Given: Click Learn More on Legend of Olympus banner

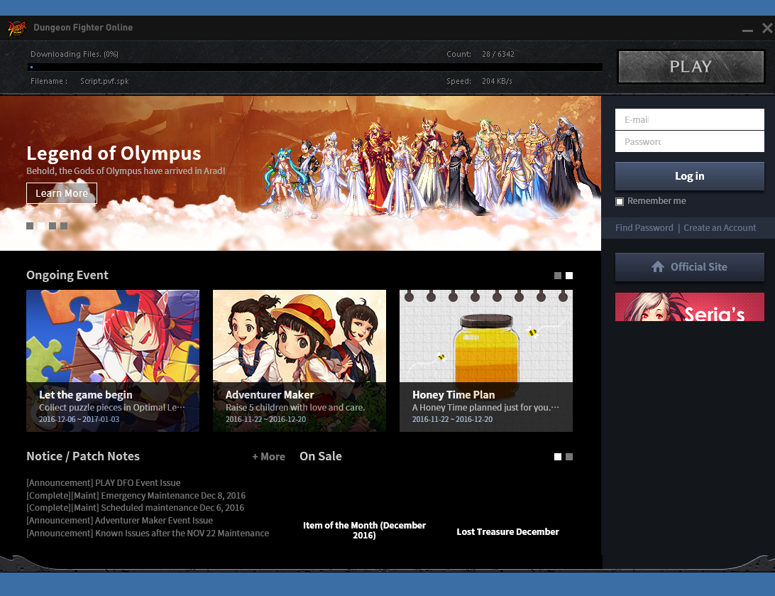Looking at the screenshot, I should coord(62,193).
